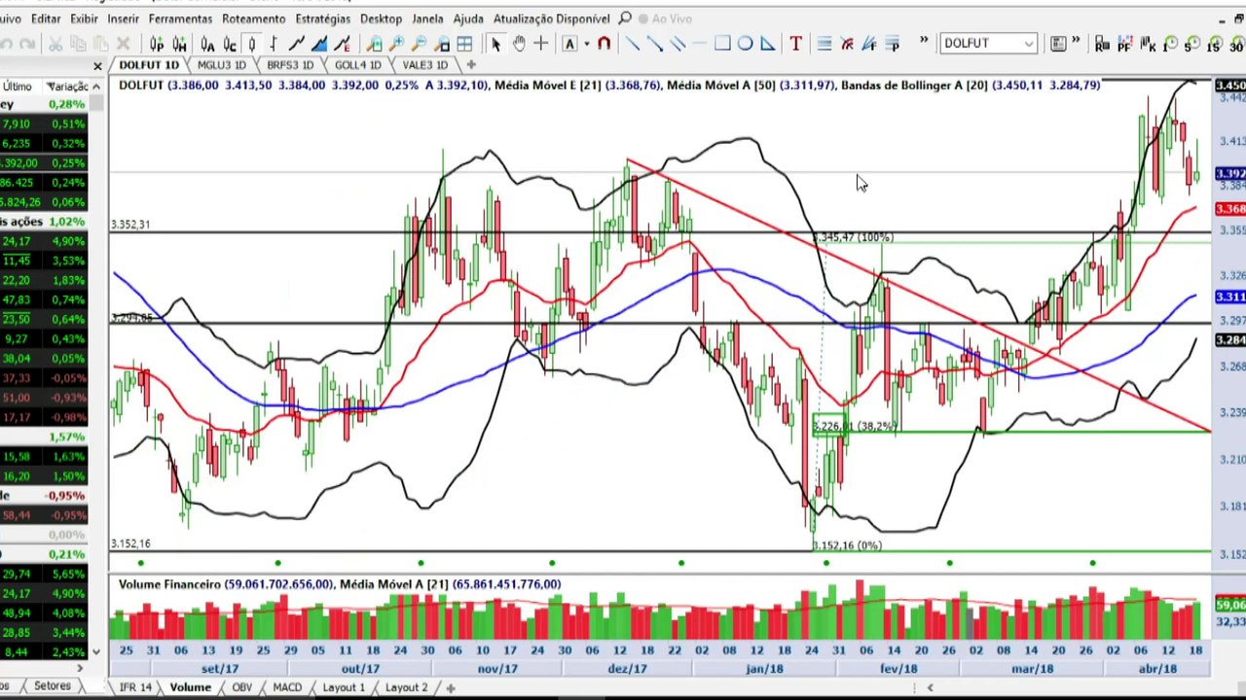Open the Janela menu
Screen dimensions: 1246x700
click(427, 18)
